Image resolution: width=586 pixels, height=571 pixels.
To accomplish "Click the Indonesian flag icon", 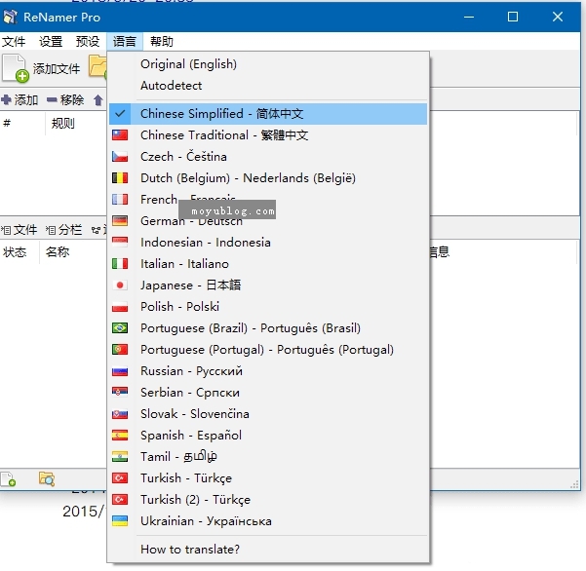I will point(120,243).
